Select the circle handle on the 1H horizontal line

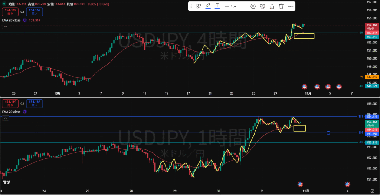329,133
